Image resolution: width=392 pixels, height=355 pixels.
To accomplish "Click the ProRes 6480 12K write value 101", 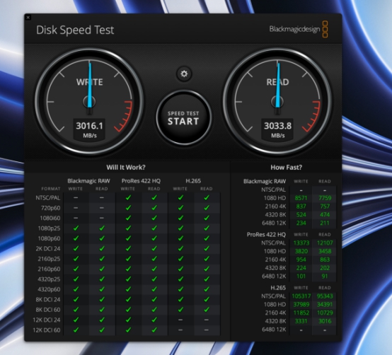I will (x=301, y=277).
